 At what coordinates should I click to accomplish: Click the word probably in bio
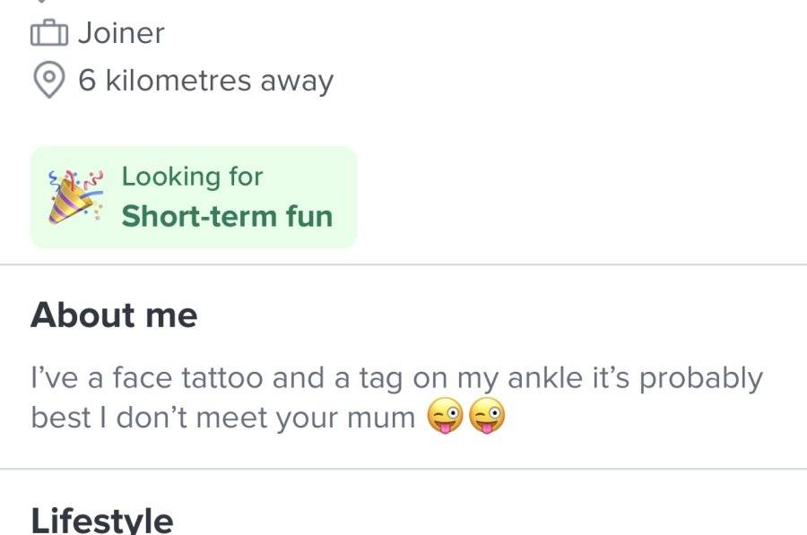701,378
